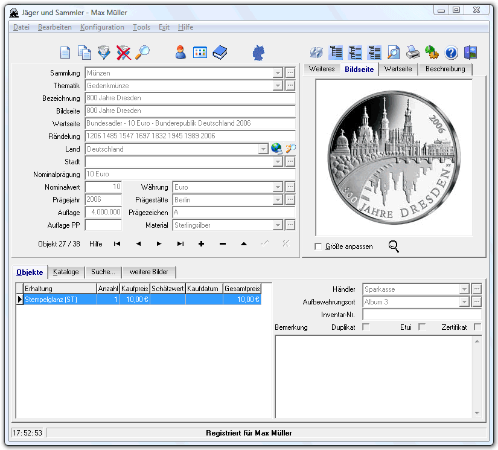498x450 pixels.
Task: Click the blue question mark help icon
Action: pyautogui.click(x=452, y=53)
